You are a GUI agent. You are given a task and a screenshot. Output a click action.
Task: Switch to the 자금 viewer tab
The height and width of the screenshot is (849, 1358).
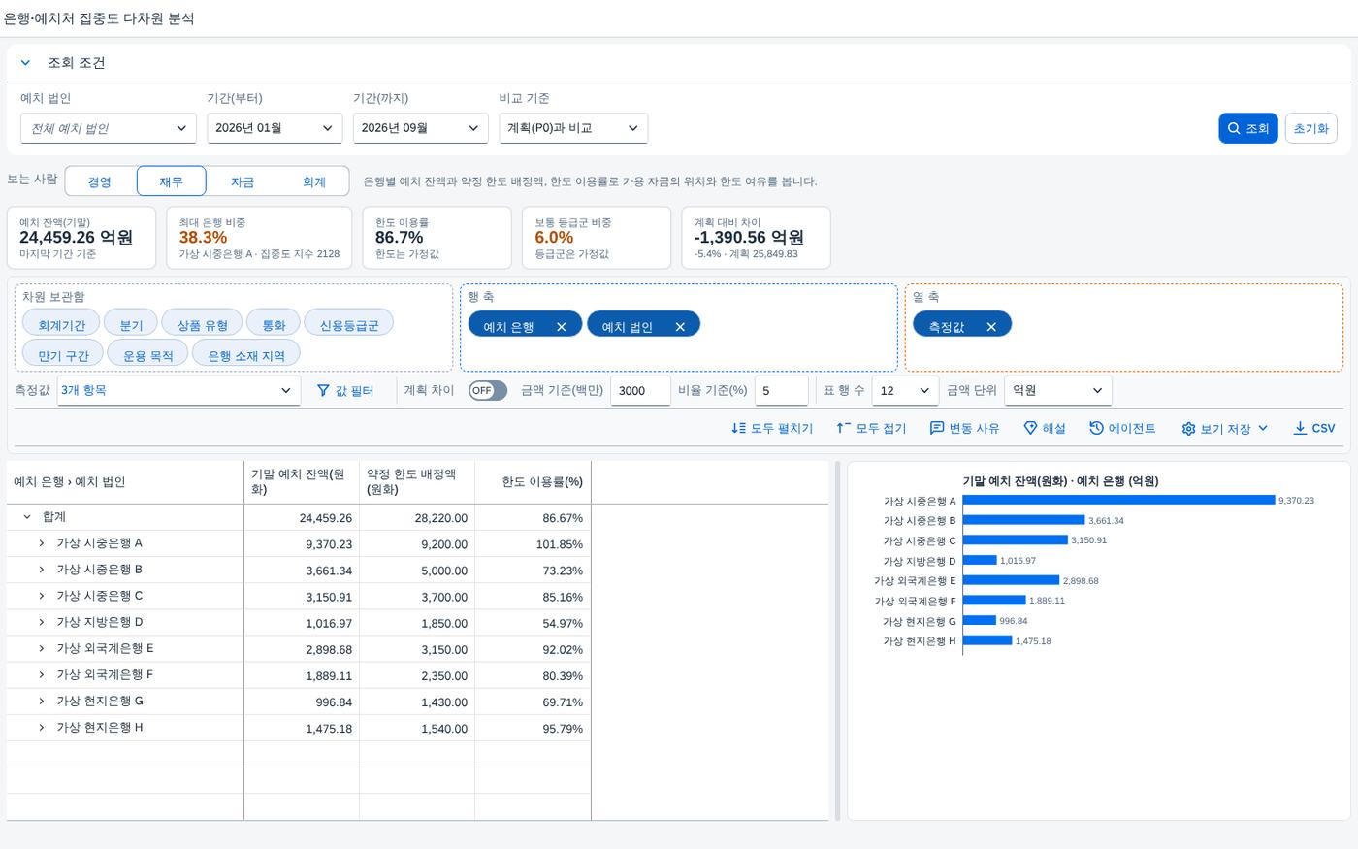click(x=242, y=181)
